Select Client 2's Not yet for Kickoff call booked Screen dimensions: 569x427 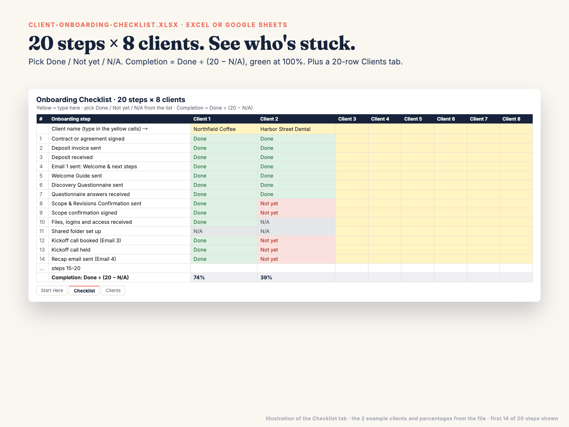pos(296,241)
